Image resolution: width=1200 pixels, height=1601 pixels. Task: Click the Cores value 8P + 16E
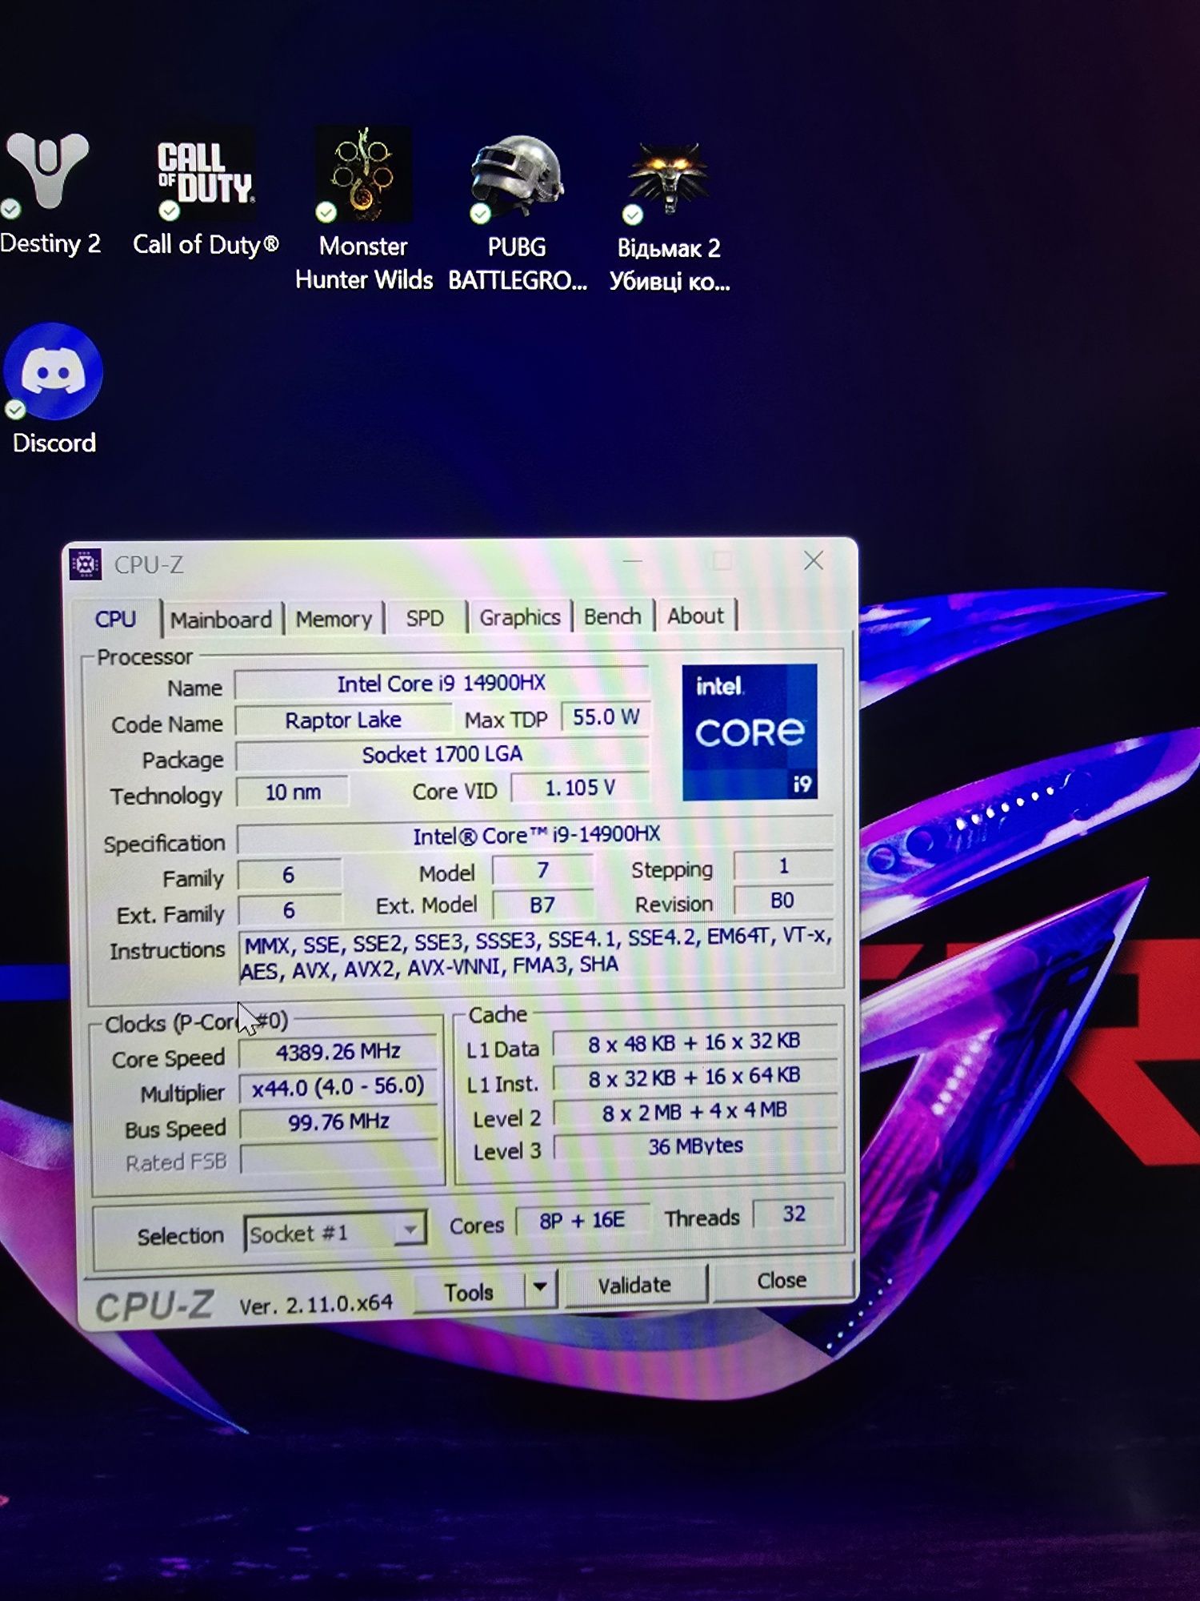[x=582, y=1221]
